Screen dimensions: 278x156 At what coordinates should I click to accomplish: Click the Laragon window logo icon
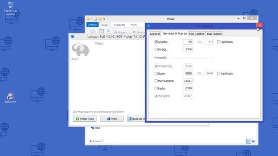click(72, 36)
